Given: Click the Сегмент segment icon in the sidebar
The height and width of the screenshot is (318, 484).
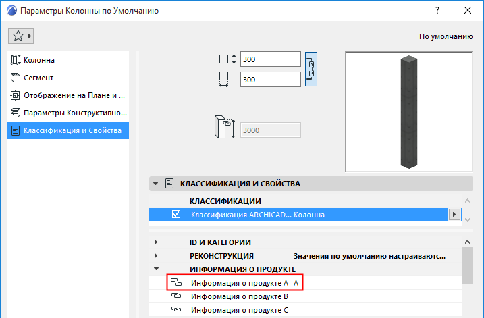Looking at the screenshot, I should point(16,78).
